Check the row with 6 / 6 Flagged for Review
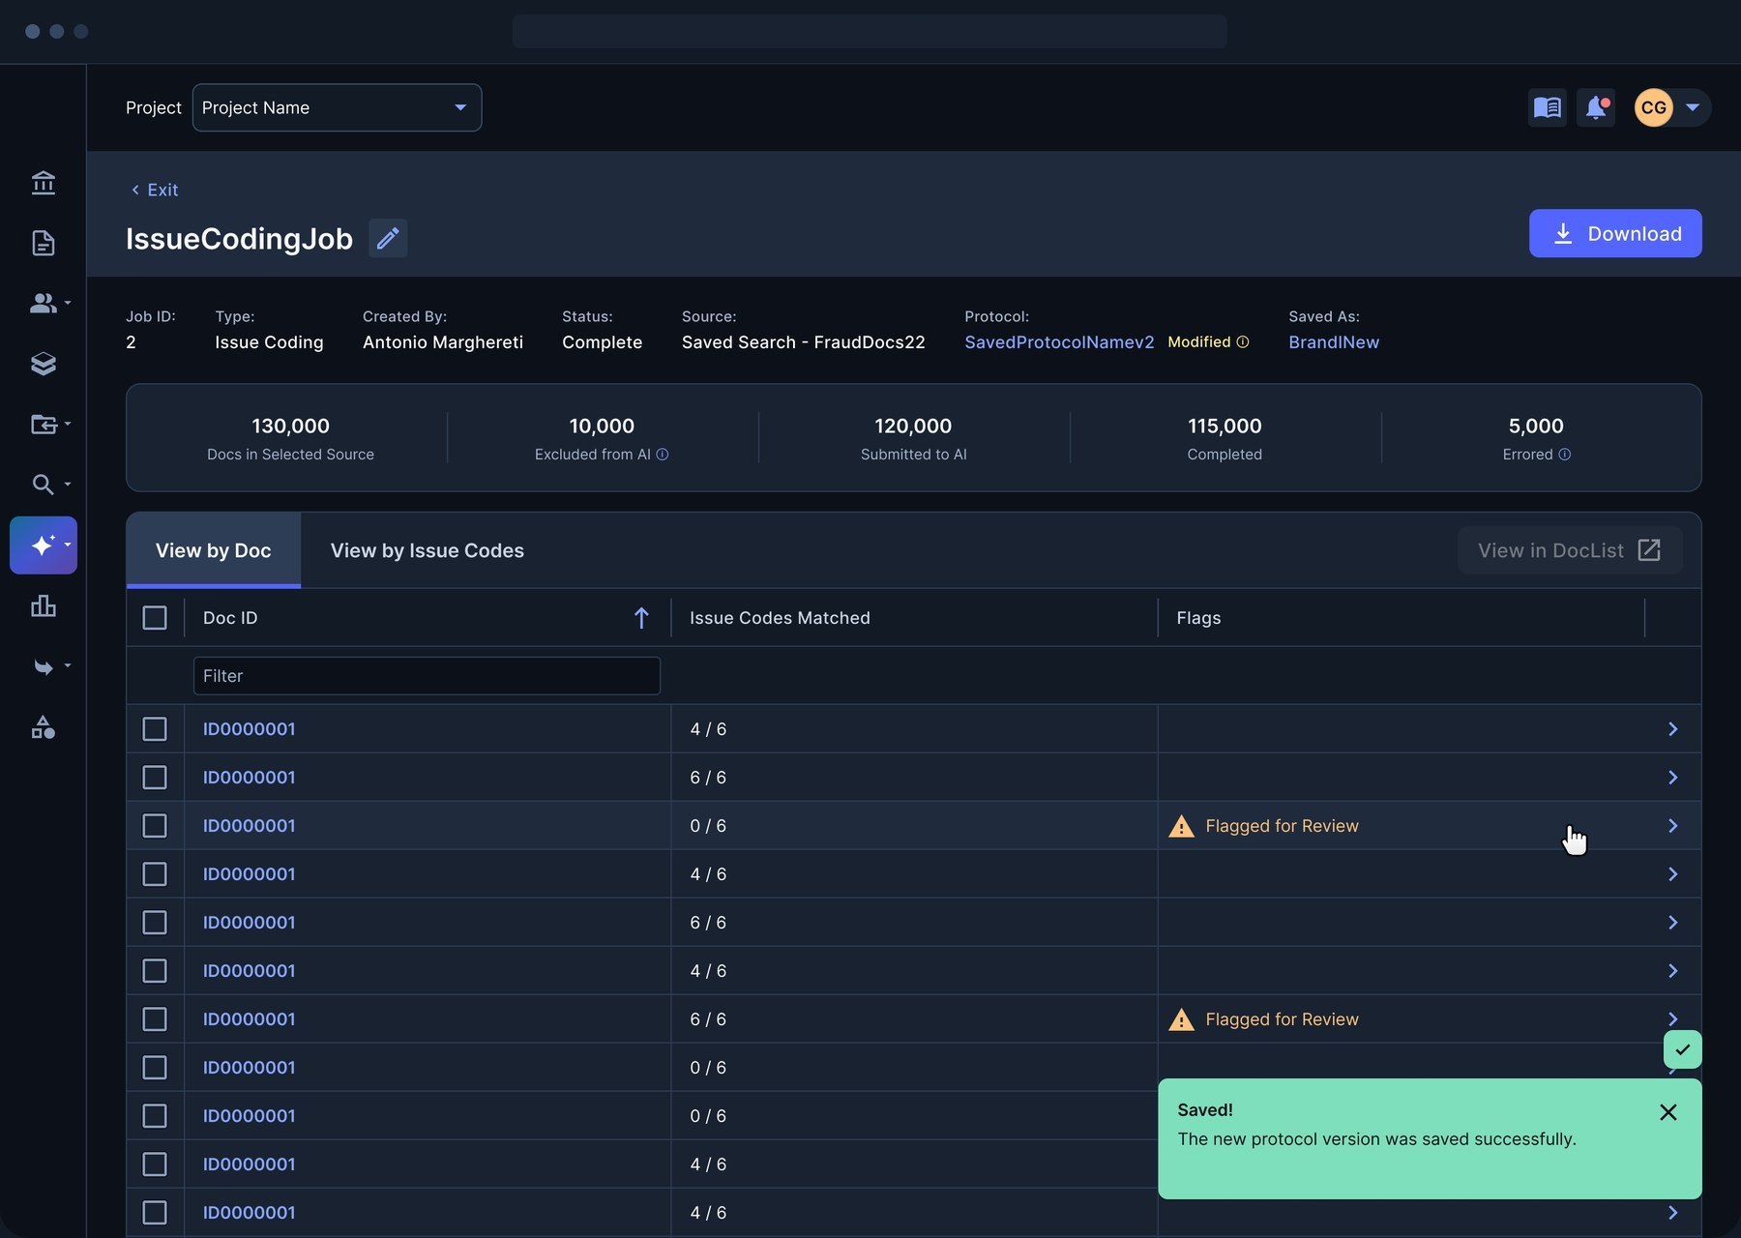Image resolution: width=1741 pixels, height=1238 pixels. pos(155,1019)
